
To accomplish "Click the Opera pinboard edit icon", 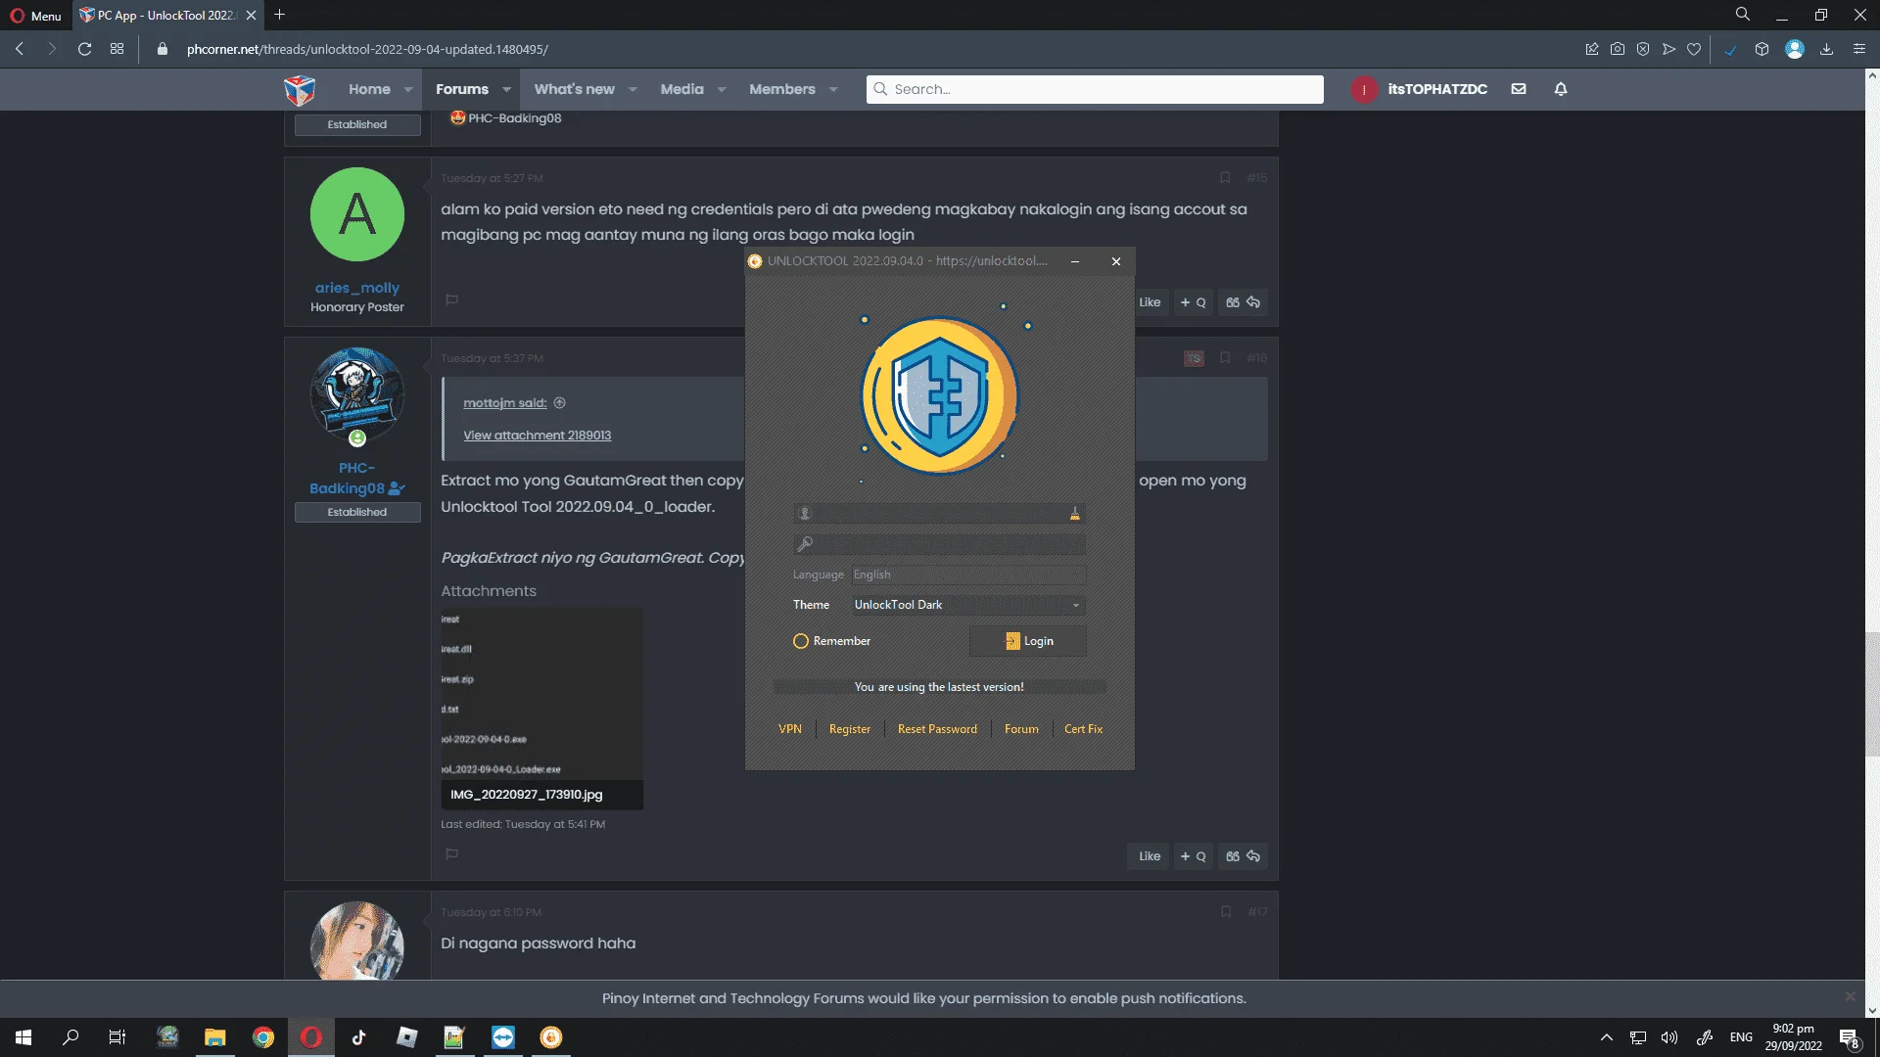I will coord(1592,49).
